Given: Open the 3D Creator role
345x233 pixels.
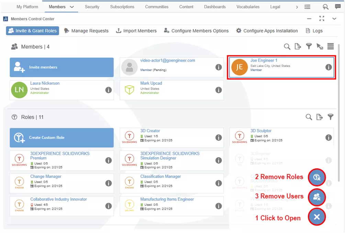Looking at the screenshot, I should tap(150, 131).
